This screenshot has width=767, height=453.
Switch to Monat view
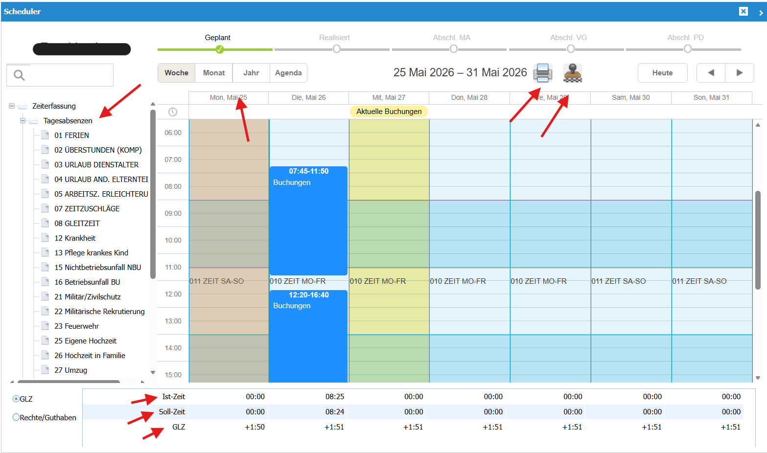(x=214, y=73)
